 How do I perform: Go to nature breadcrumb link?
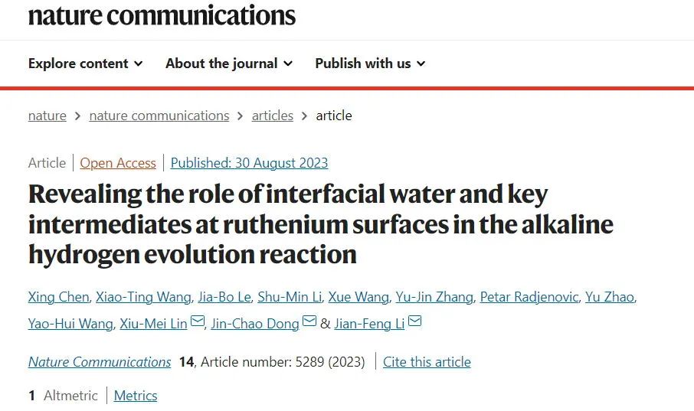point(47,116)
